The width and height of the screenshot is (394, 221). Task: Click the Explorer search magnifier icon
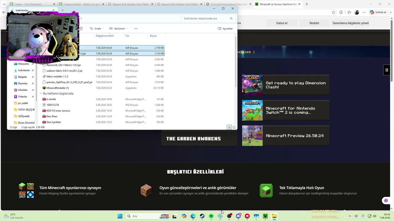coord(231,18)
